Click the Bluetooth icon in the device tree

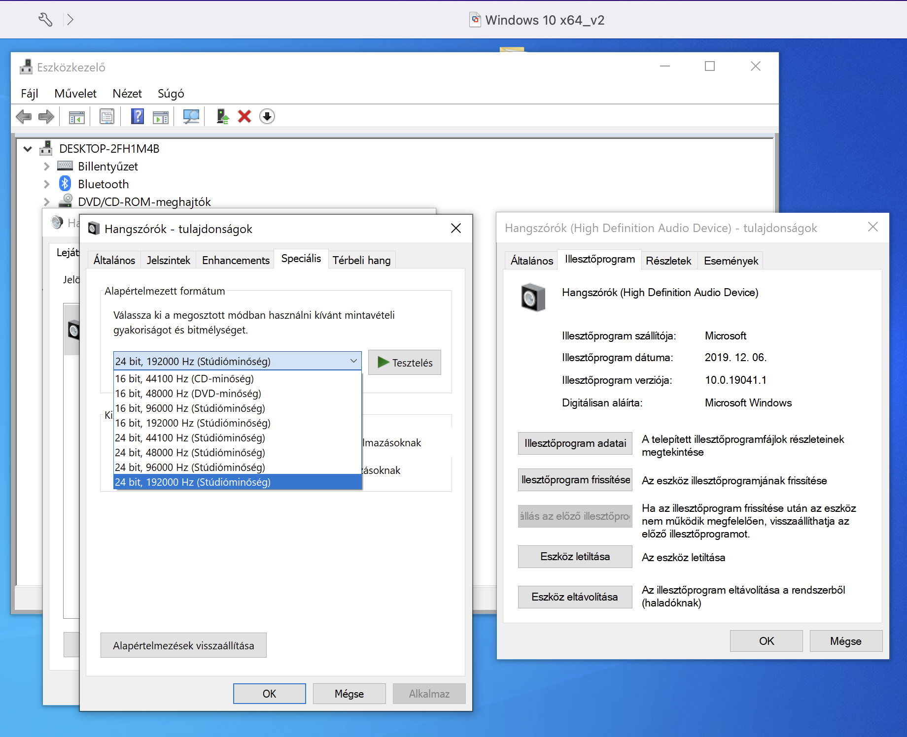point(65,184)
